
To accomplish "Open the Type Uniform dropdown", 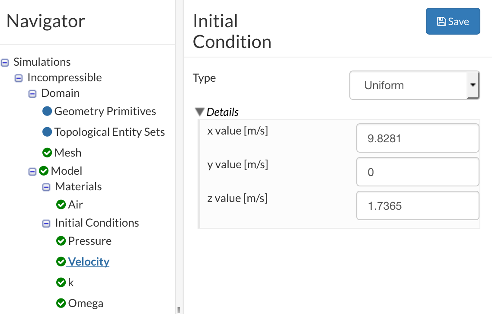I will click(x=414, y=85).
